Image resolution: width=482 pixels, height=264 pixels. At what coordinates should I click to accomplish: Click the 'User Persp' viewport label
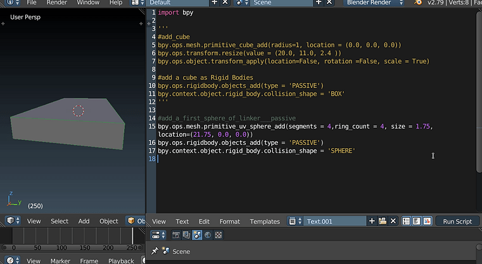tap(25, 17)
